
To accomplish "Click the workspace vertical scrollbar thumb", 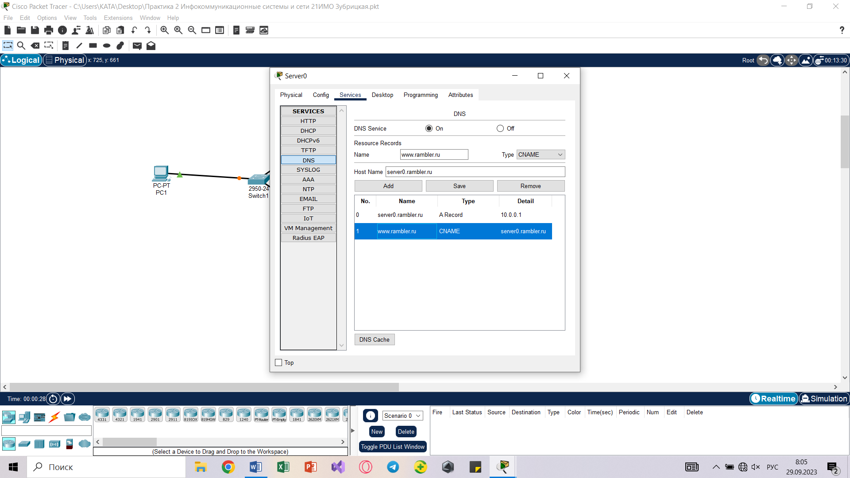I will 845,142.
